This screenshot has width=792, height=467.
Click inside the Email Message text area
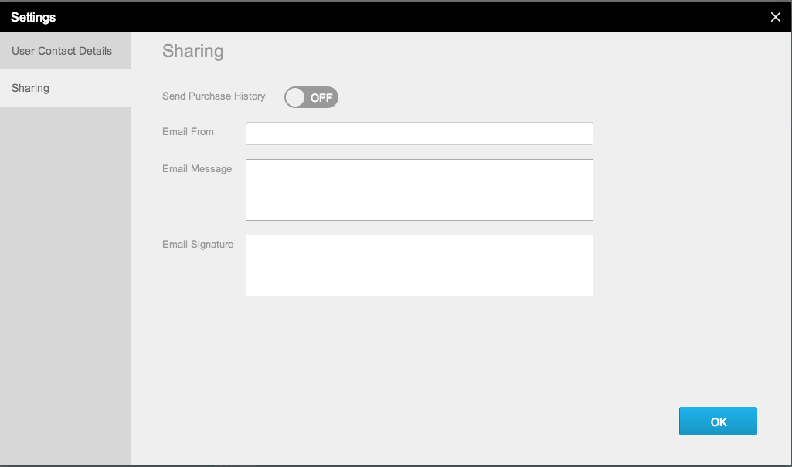(x=420, y=190)
